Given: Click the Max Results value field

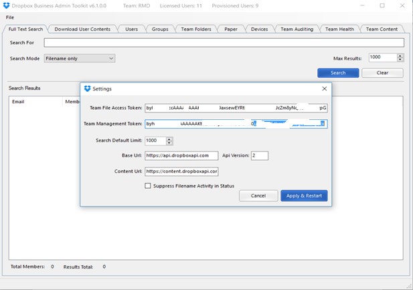Looking at the screenshot, I should (383, 58).
